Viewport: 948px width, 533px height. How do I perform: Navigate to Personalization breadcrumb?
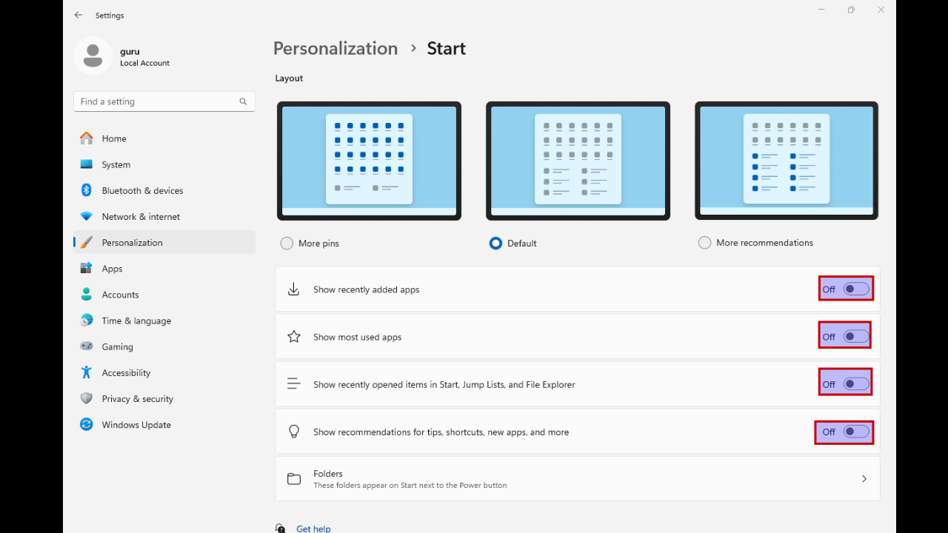(336, 48)
